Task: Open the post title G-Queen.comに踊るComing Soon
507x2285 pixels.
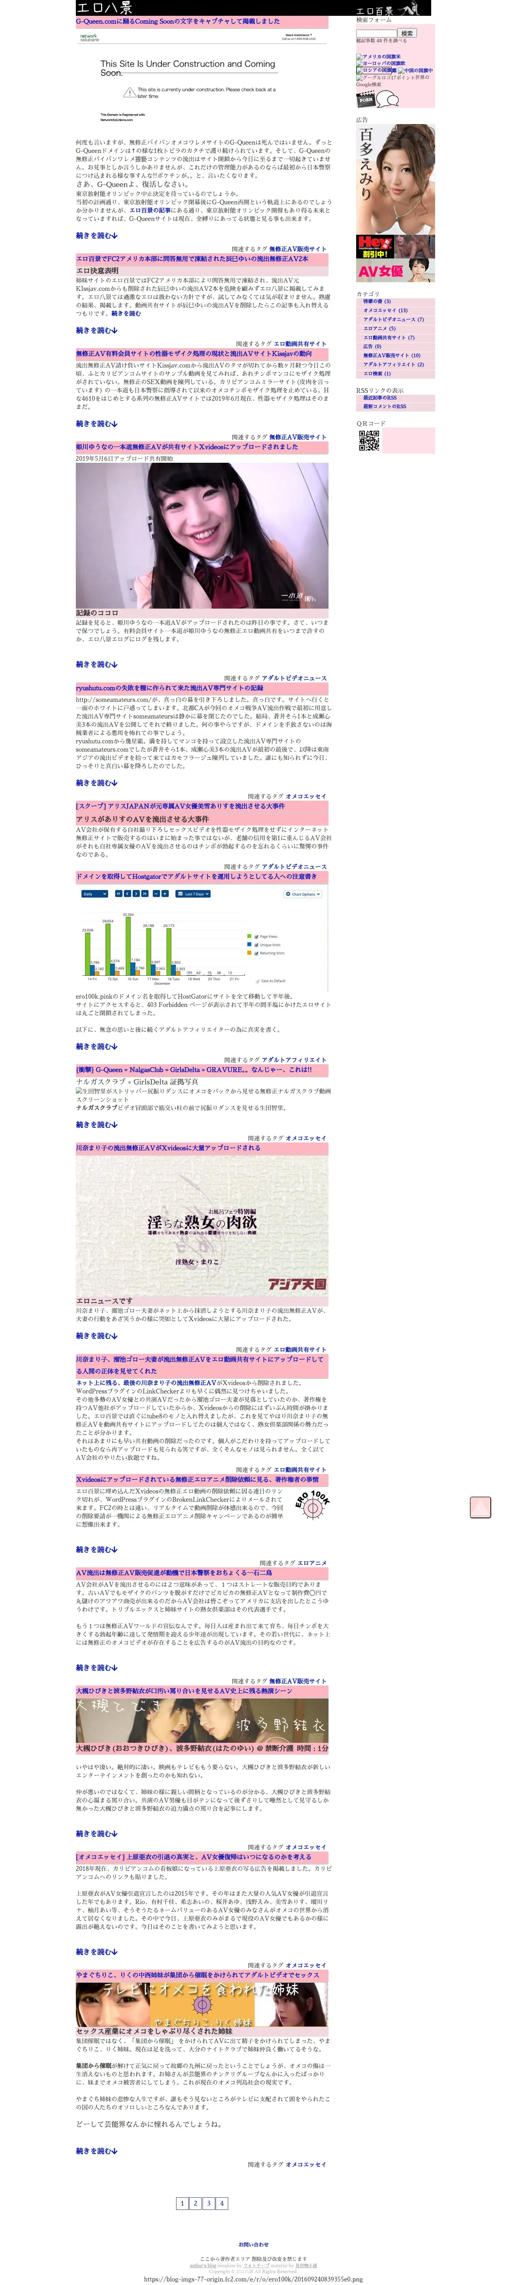Action: (x=177, y=21)
